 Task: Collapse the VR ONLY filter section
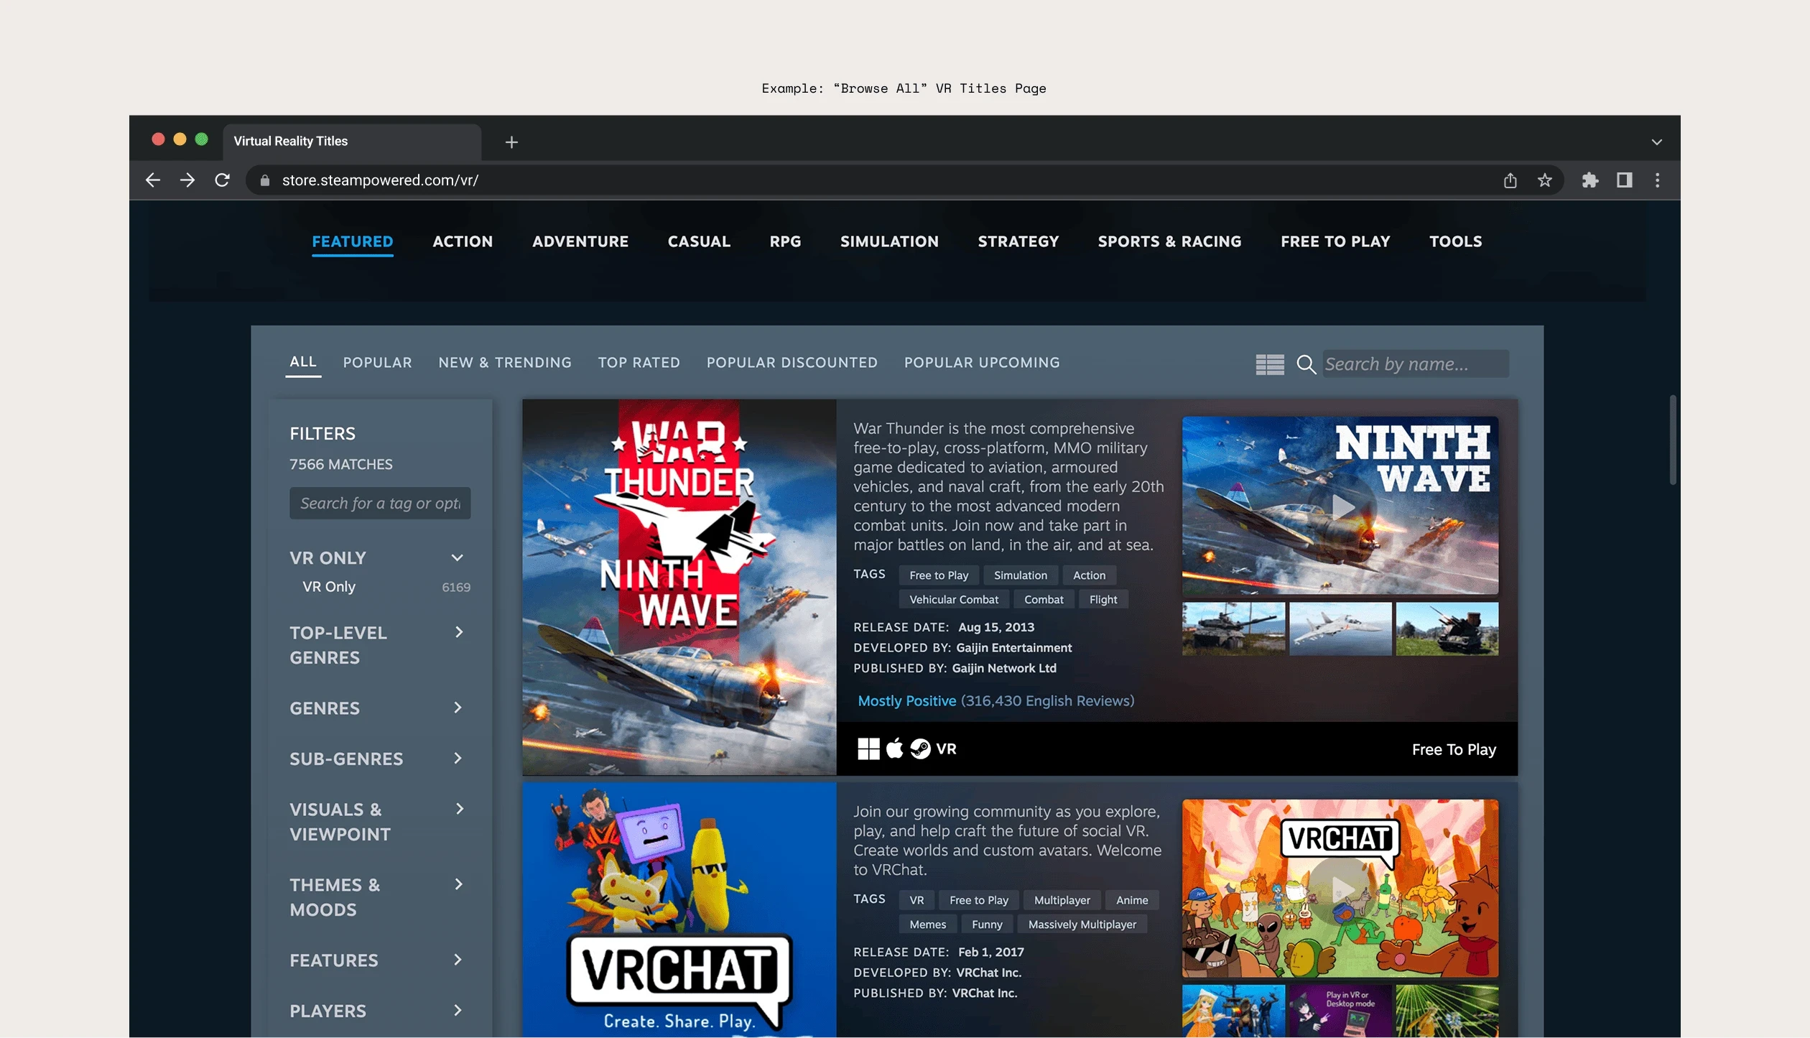(x=457, y=558)
